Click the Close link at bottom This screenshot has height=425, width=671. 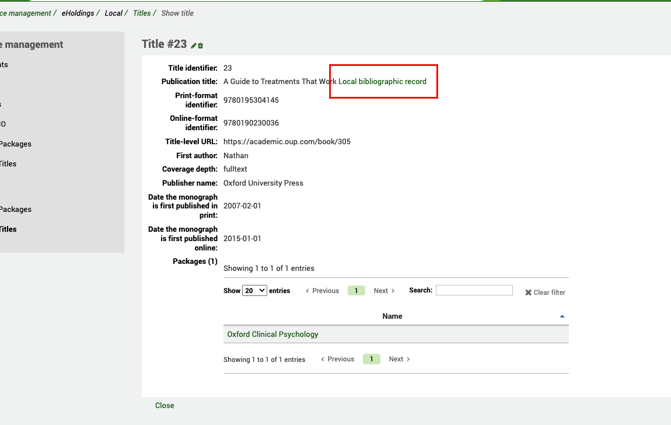point(164,405)
